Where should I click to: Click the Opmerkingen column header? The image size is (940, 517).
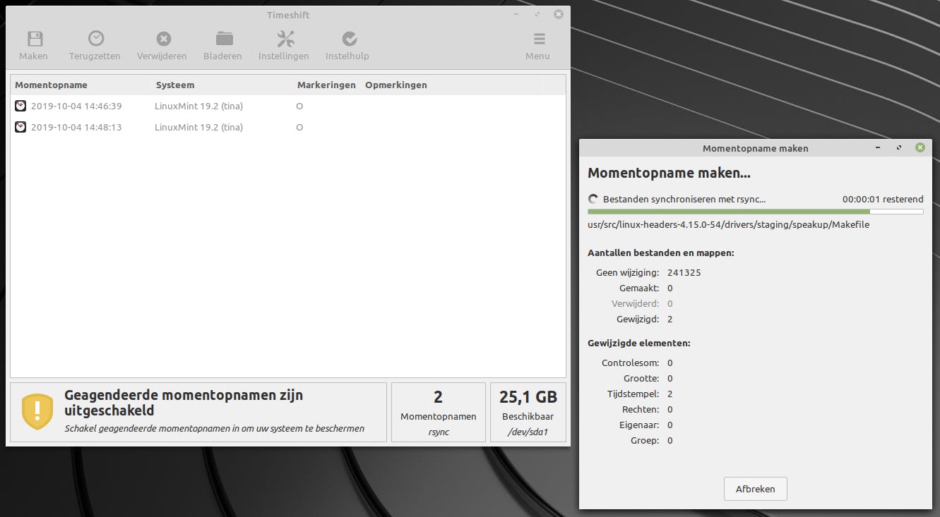(x=396, y=85)
